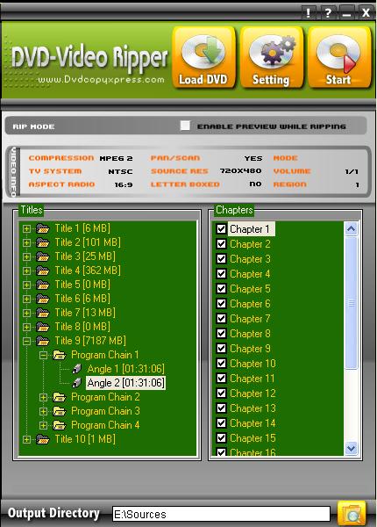
Task: Click the browse output folder icon
Action: click(x=352, y=513)
